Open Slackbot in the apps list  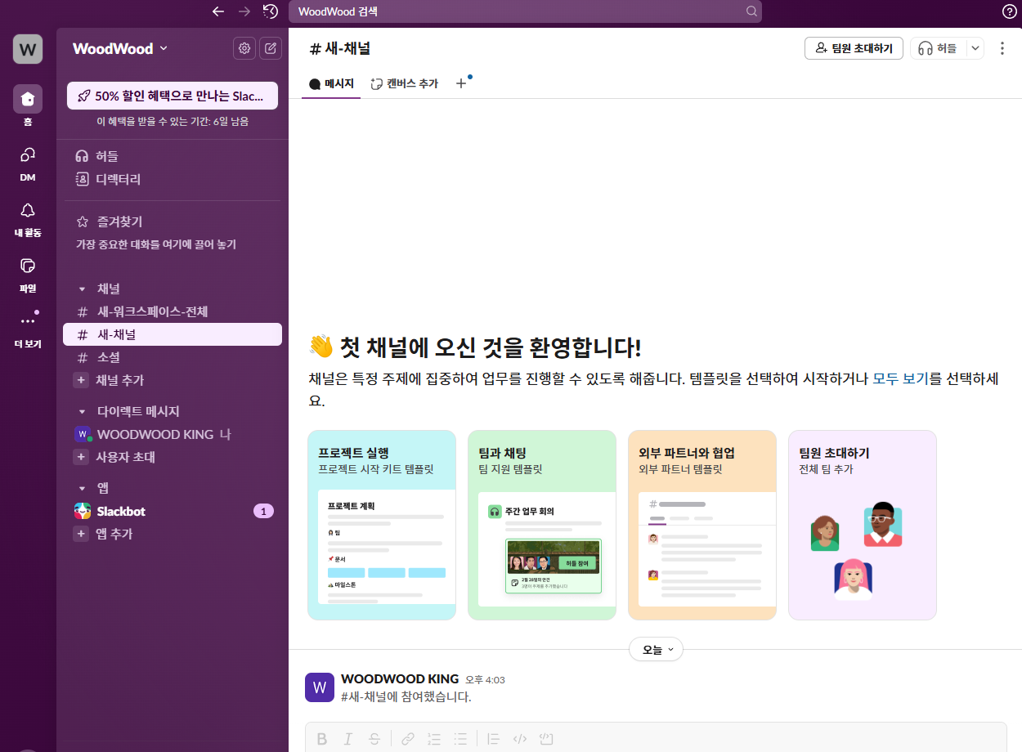[x=173, y=511]
